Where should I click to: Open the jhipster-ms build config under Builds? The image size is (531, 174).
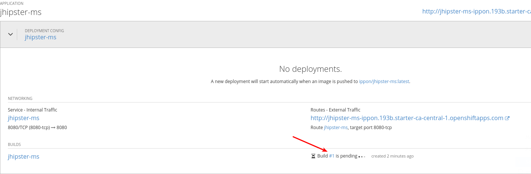(24, 156)
